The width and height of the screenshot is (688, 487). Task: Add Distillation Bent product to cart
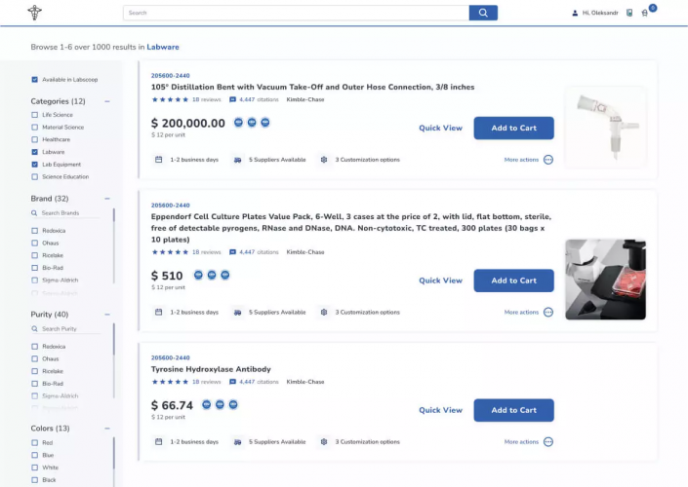click(514, 128)
